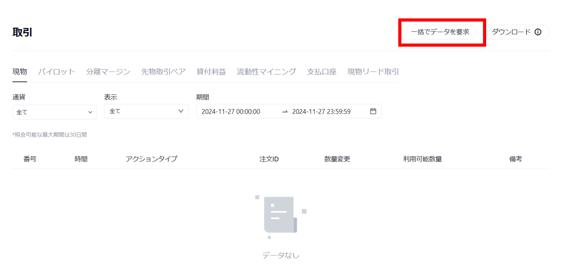Open the 分離マージン tab
Screen dimensions: 566x276
click(x=108, y=72)
